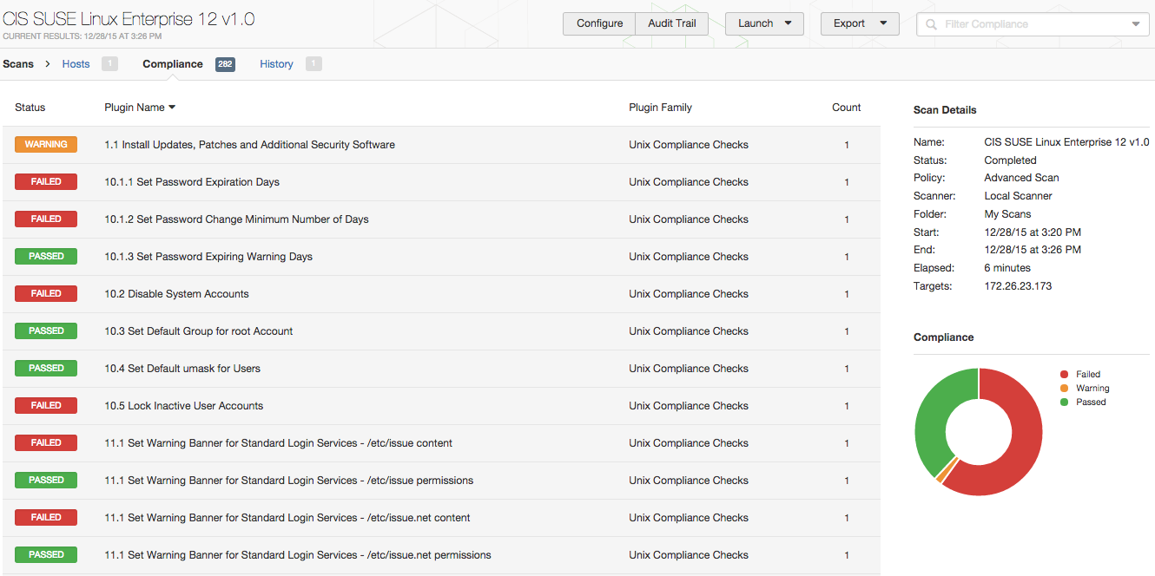Click FAILED badge for 10.2 Disable System Accounts
This screenshot has width=1155, height=576.
coord(46,294)
